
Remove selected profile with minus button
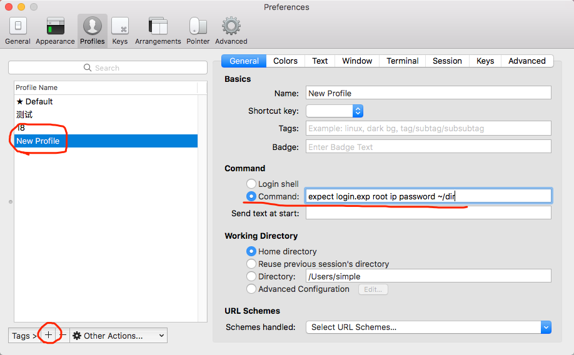pos(63,335)
